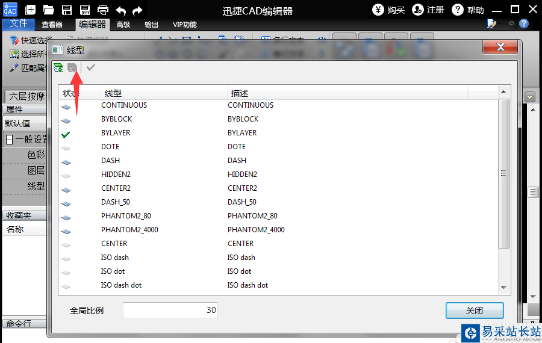The image size is (542, 343).
Task: Switch to the VIP功能 tab
Action: tap(185, 25)
